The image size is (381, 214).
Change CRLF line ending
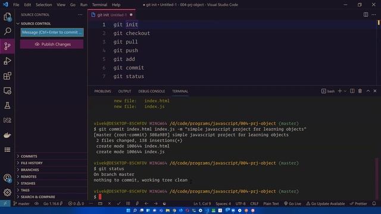click(254, 203)
